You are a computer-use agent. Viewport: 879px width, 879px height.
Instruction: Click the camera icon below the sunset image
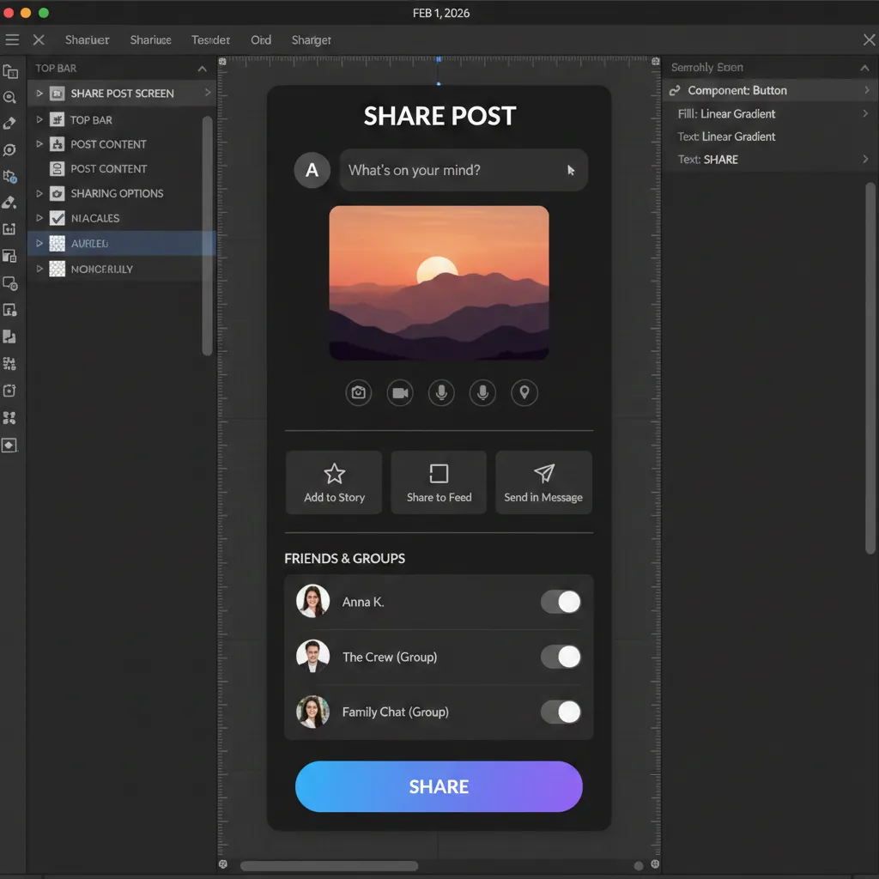point(358,392)
